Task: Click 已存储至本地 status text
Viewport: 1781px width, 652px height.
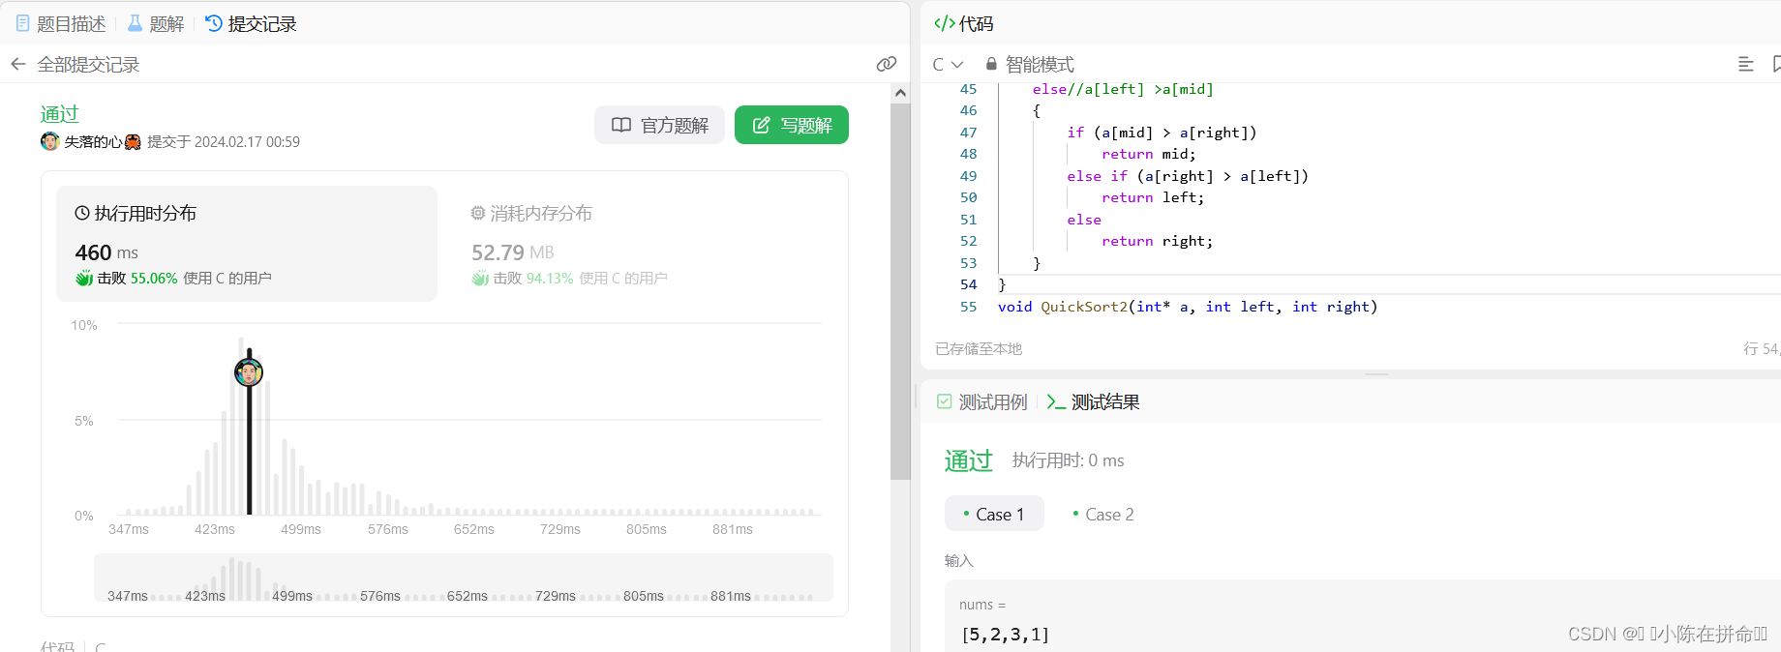Action: 979,348
